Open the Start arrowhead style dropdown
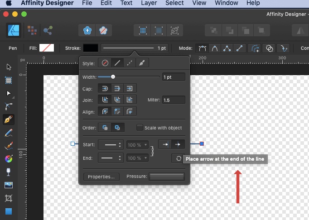 coord(111,145)
